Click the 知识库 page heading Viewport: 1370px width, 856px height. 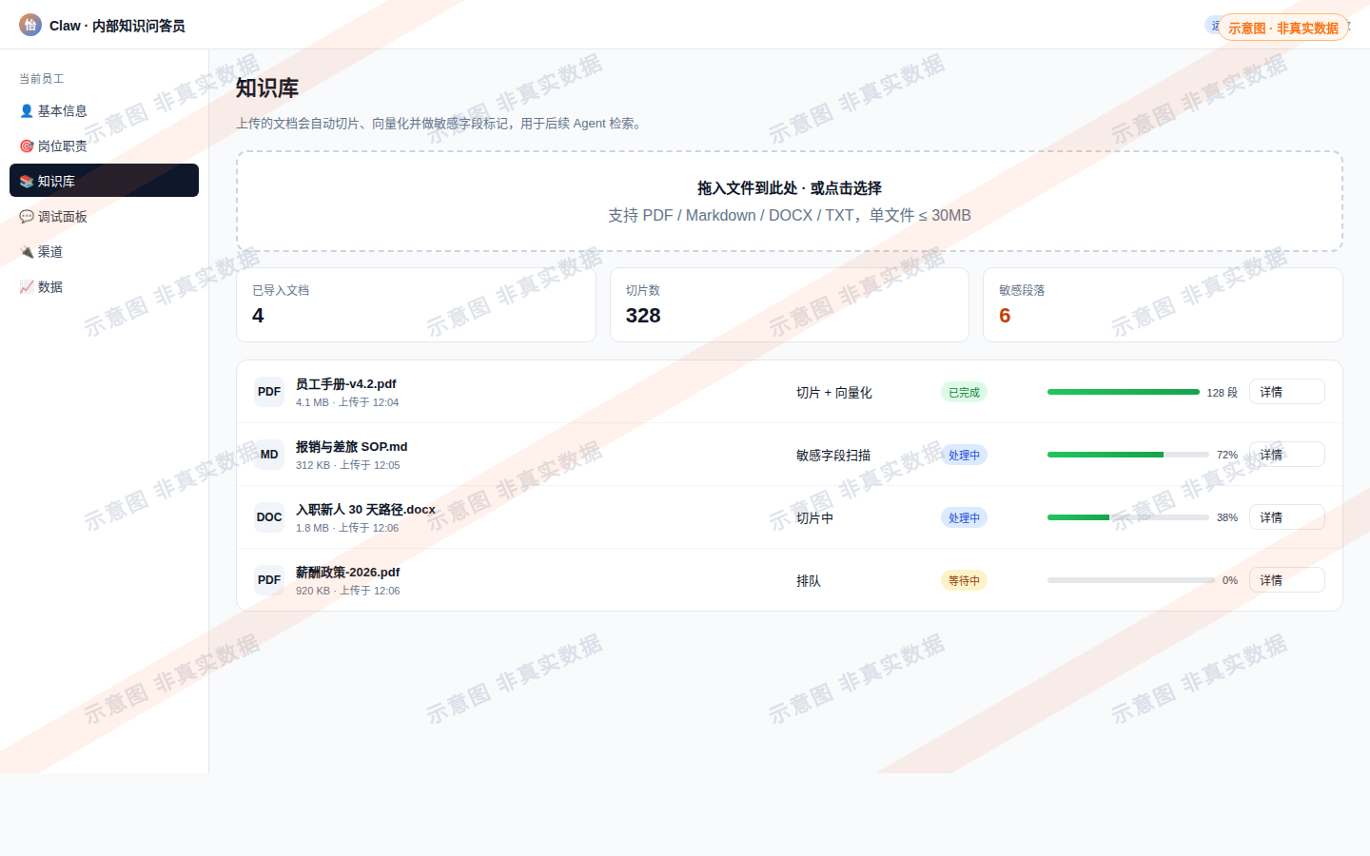coord(267,88)
